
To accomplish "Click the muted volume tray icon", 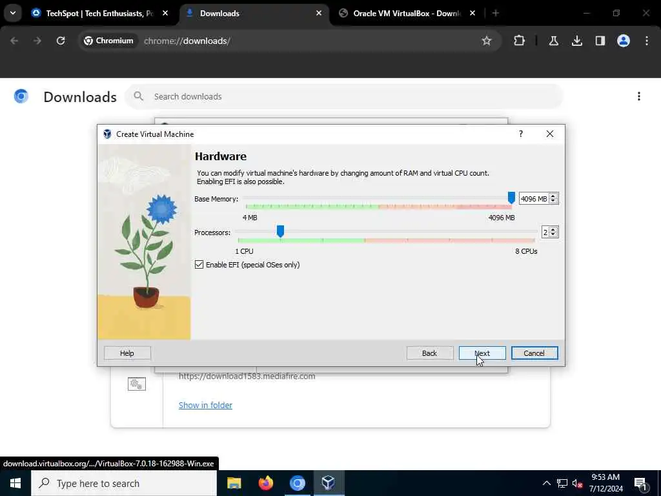I will [x=578, y=483].
